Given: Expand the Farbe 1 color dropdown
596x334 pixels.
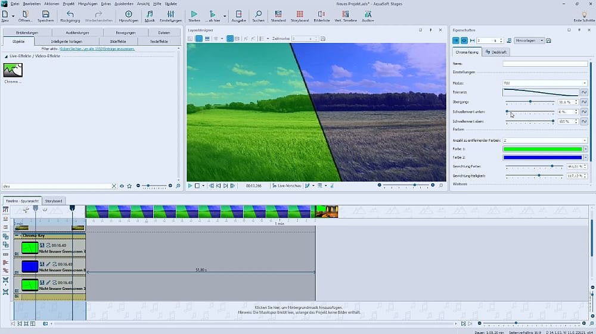Looking at the screenshot, I should tap(585, 149).
